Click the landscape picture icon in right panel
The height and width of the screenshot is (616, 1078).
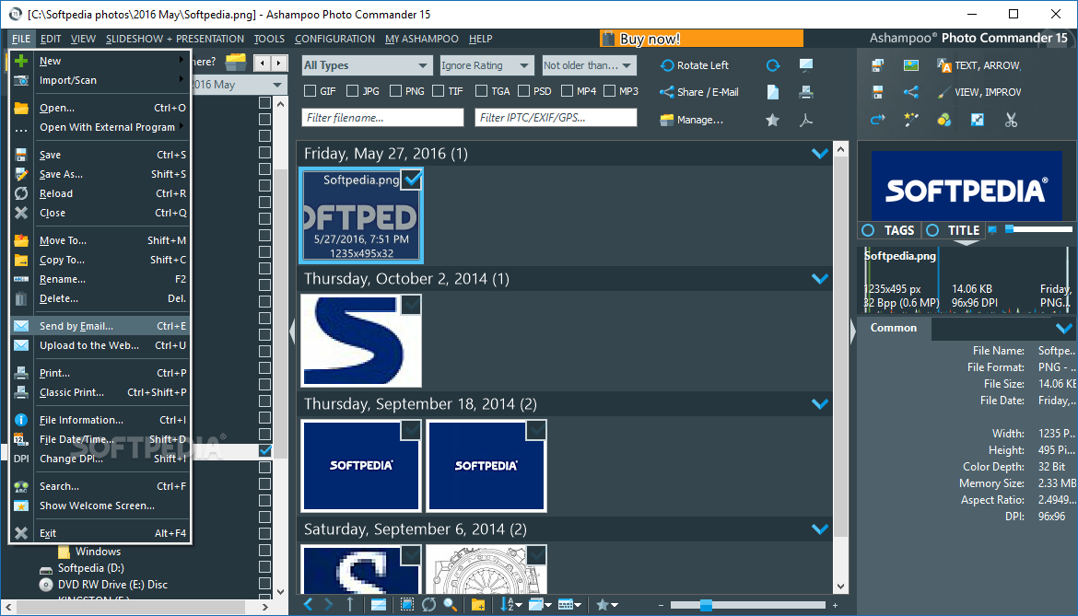pyautogui.click(x=911, y=65)
